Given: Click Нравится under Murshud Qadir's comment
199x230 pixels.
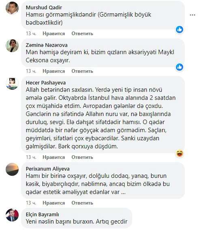Looking at the screenshot, I should click(x=53, y=34).
